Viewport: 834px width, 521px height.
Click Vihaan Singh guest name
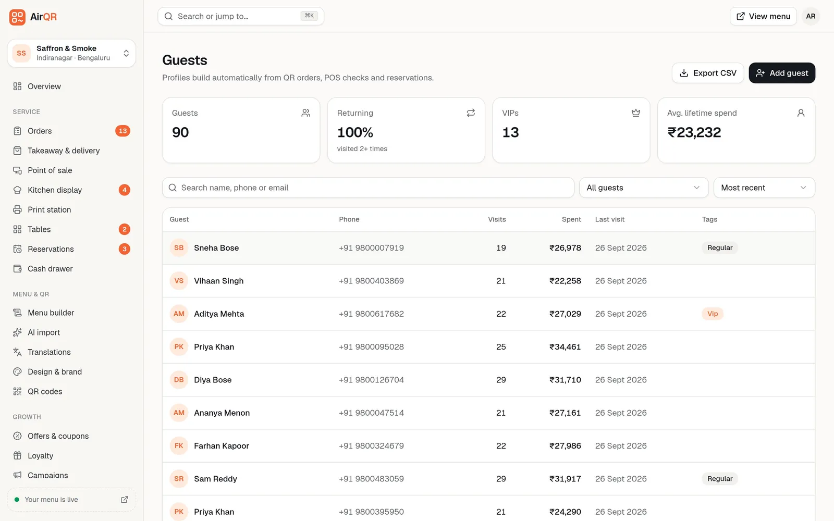pos(219,281)
